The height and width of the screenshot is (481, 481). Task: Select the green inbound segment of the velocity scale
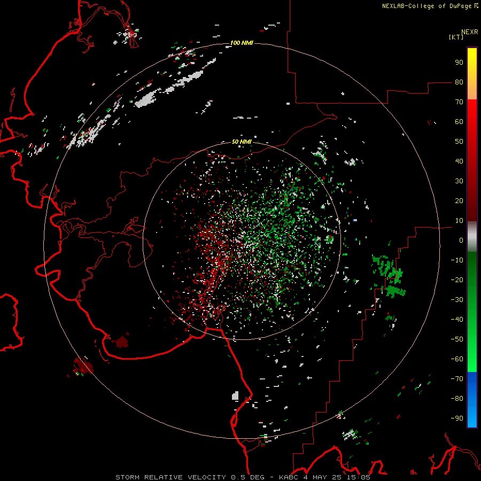coord(472,312)
